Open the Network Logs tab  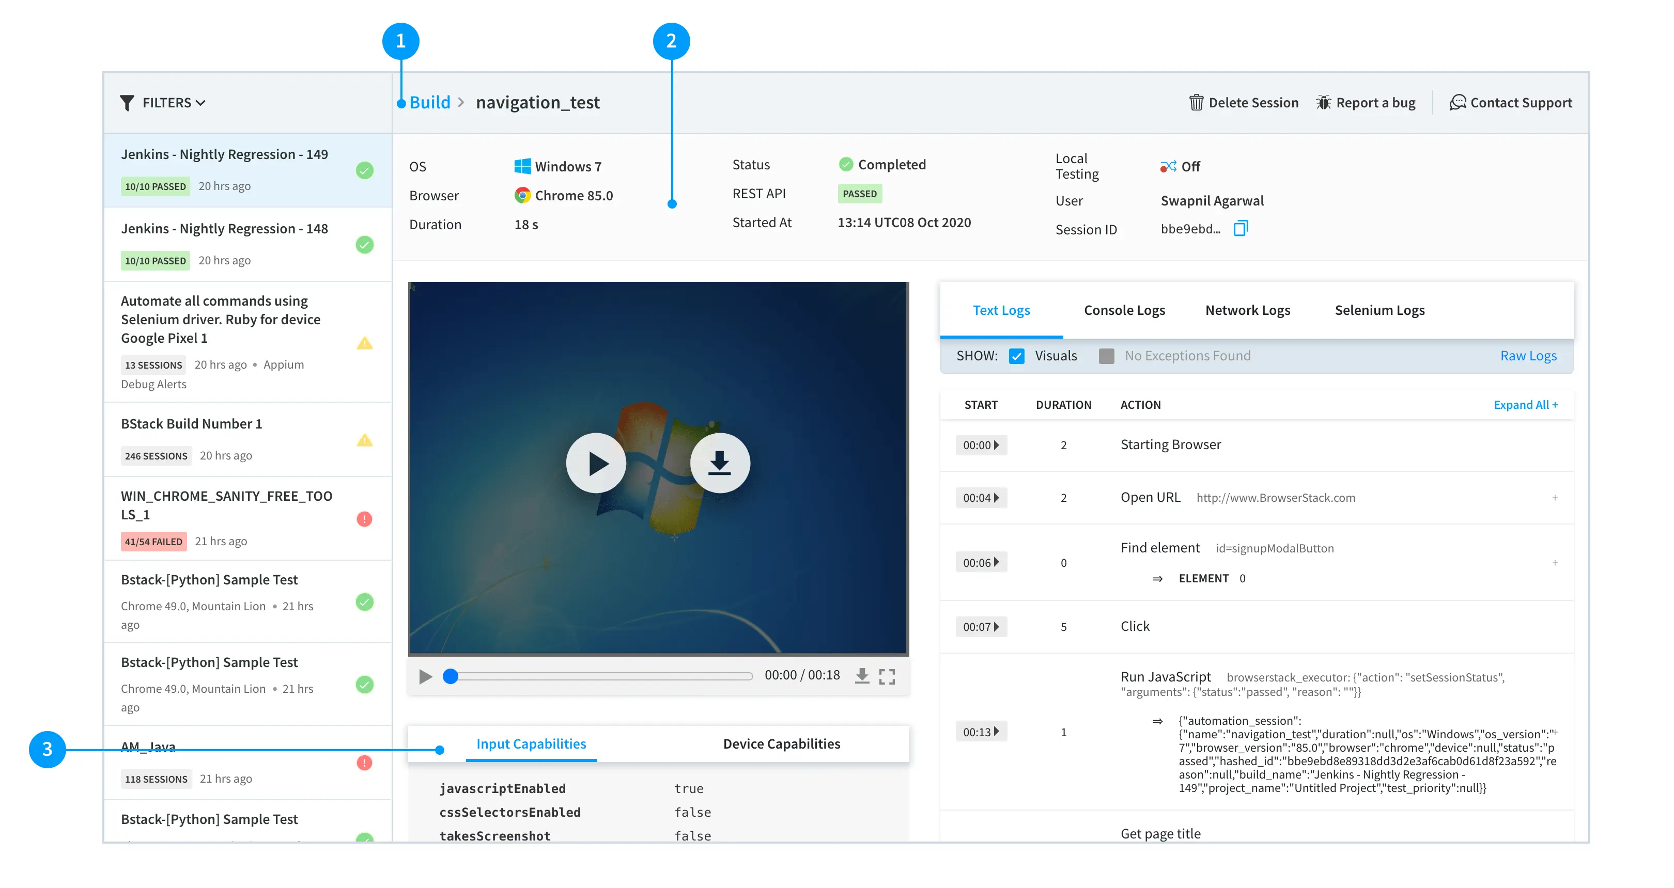click(1248, 310)
